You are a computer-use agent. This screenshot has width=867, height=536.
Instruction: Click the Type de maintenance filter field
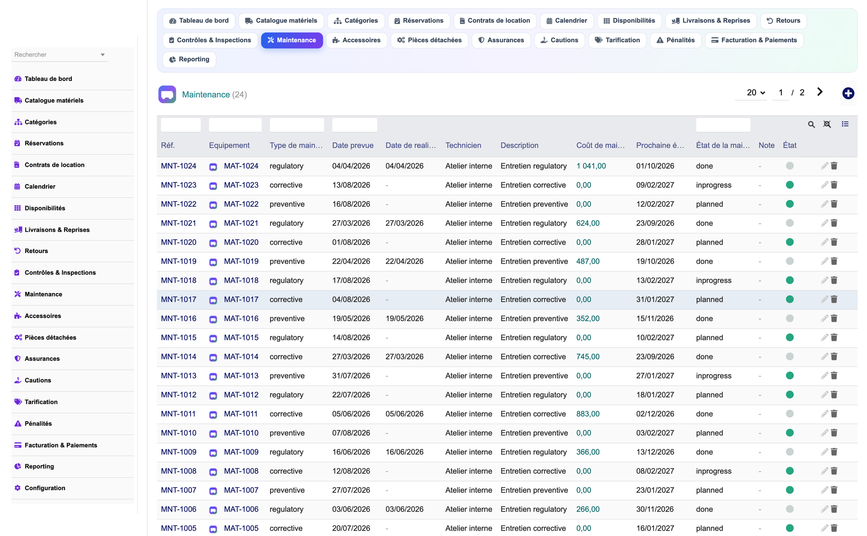coord(297,125)
